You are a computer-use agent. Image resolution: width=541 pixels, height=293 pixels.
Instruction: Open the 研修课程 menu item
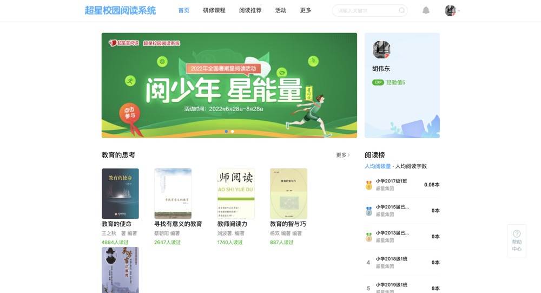click(x=214, y=10)
